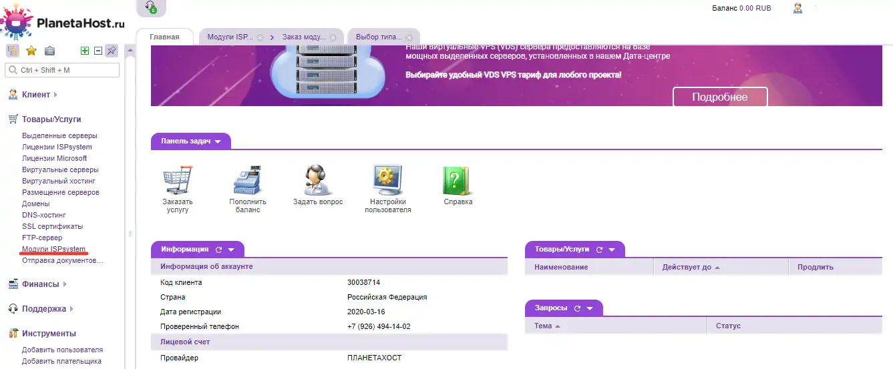This screenshot has height=369, width=893.
Task: Open Настройки пользователя gear monitor icon
Action: (387, 180)
